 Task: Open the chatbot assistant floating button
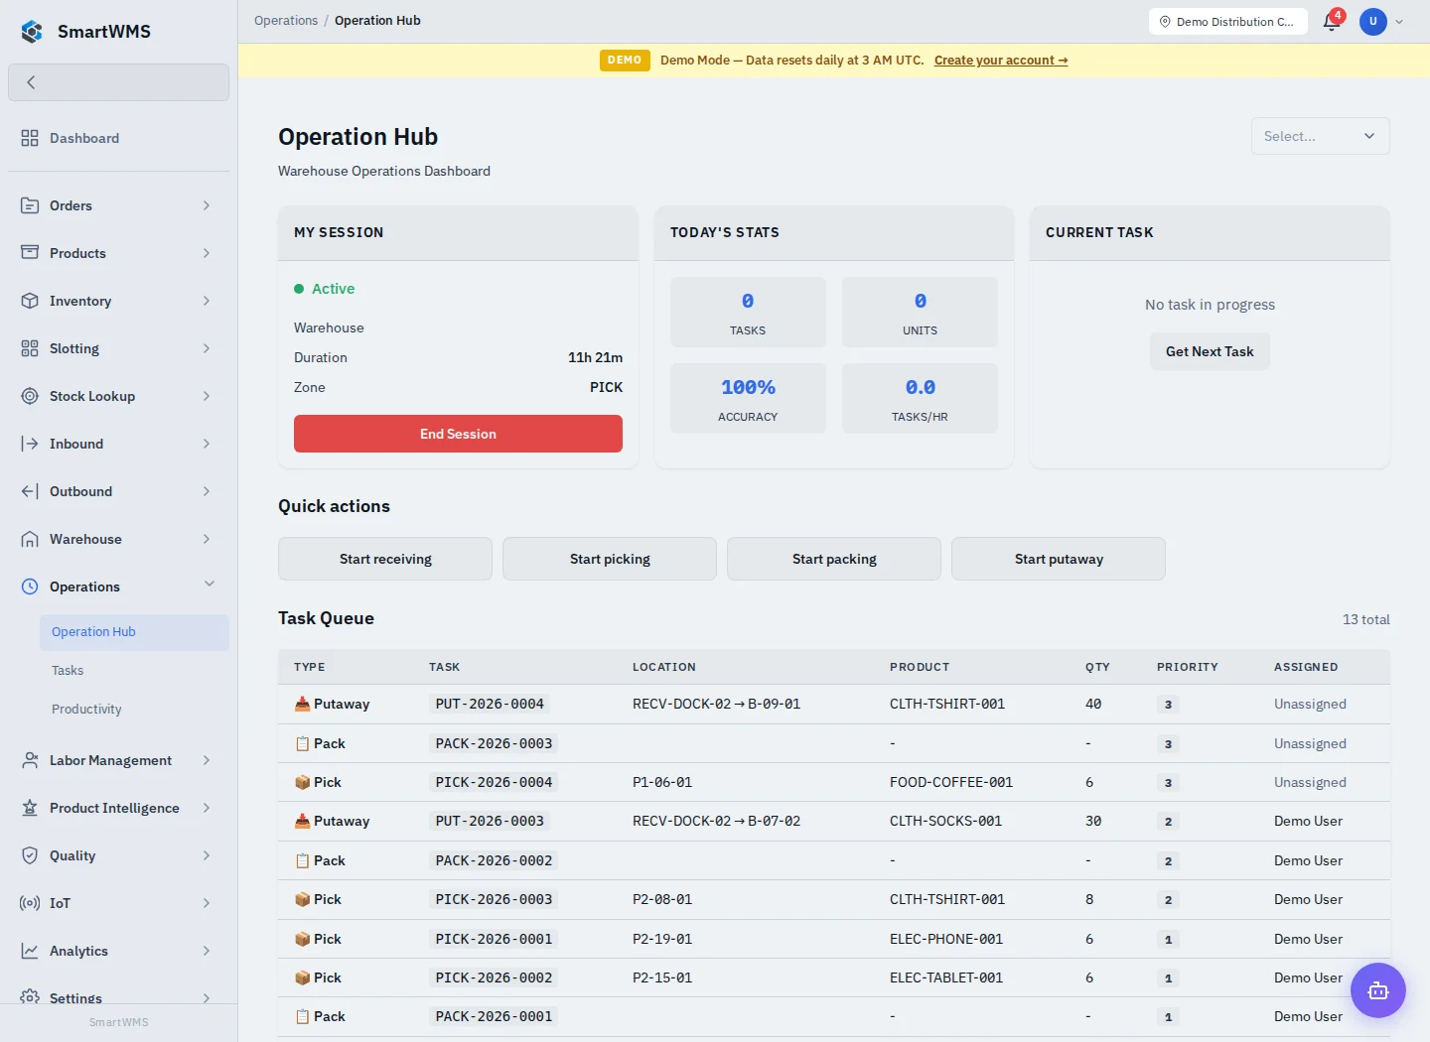click(1377, 990)
